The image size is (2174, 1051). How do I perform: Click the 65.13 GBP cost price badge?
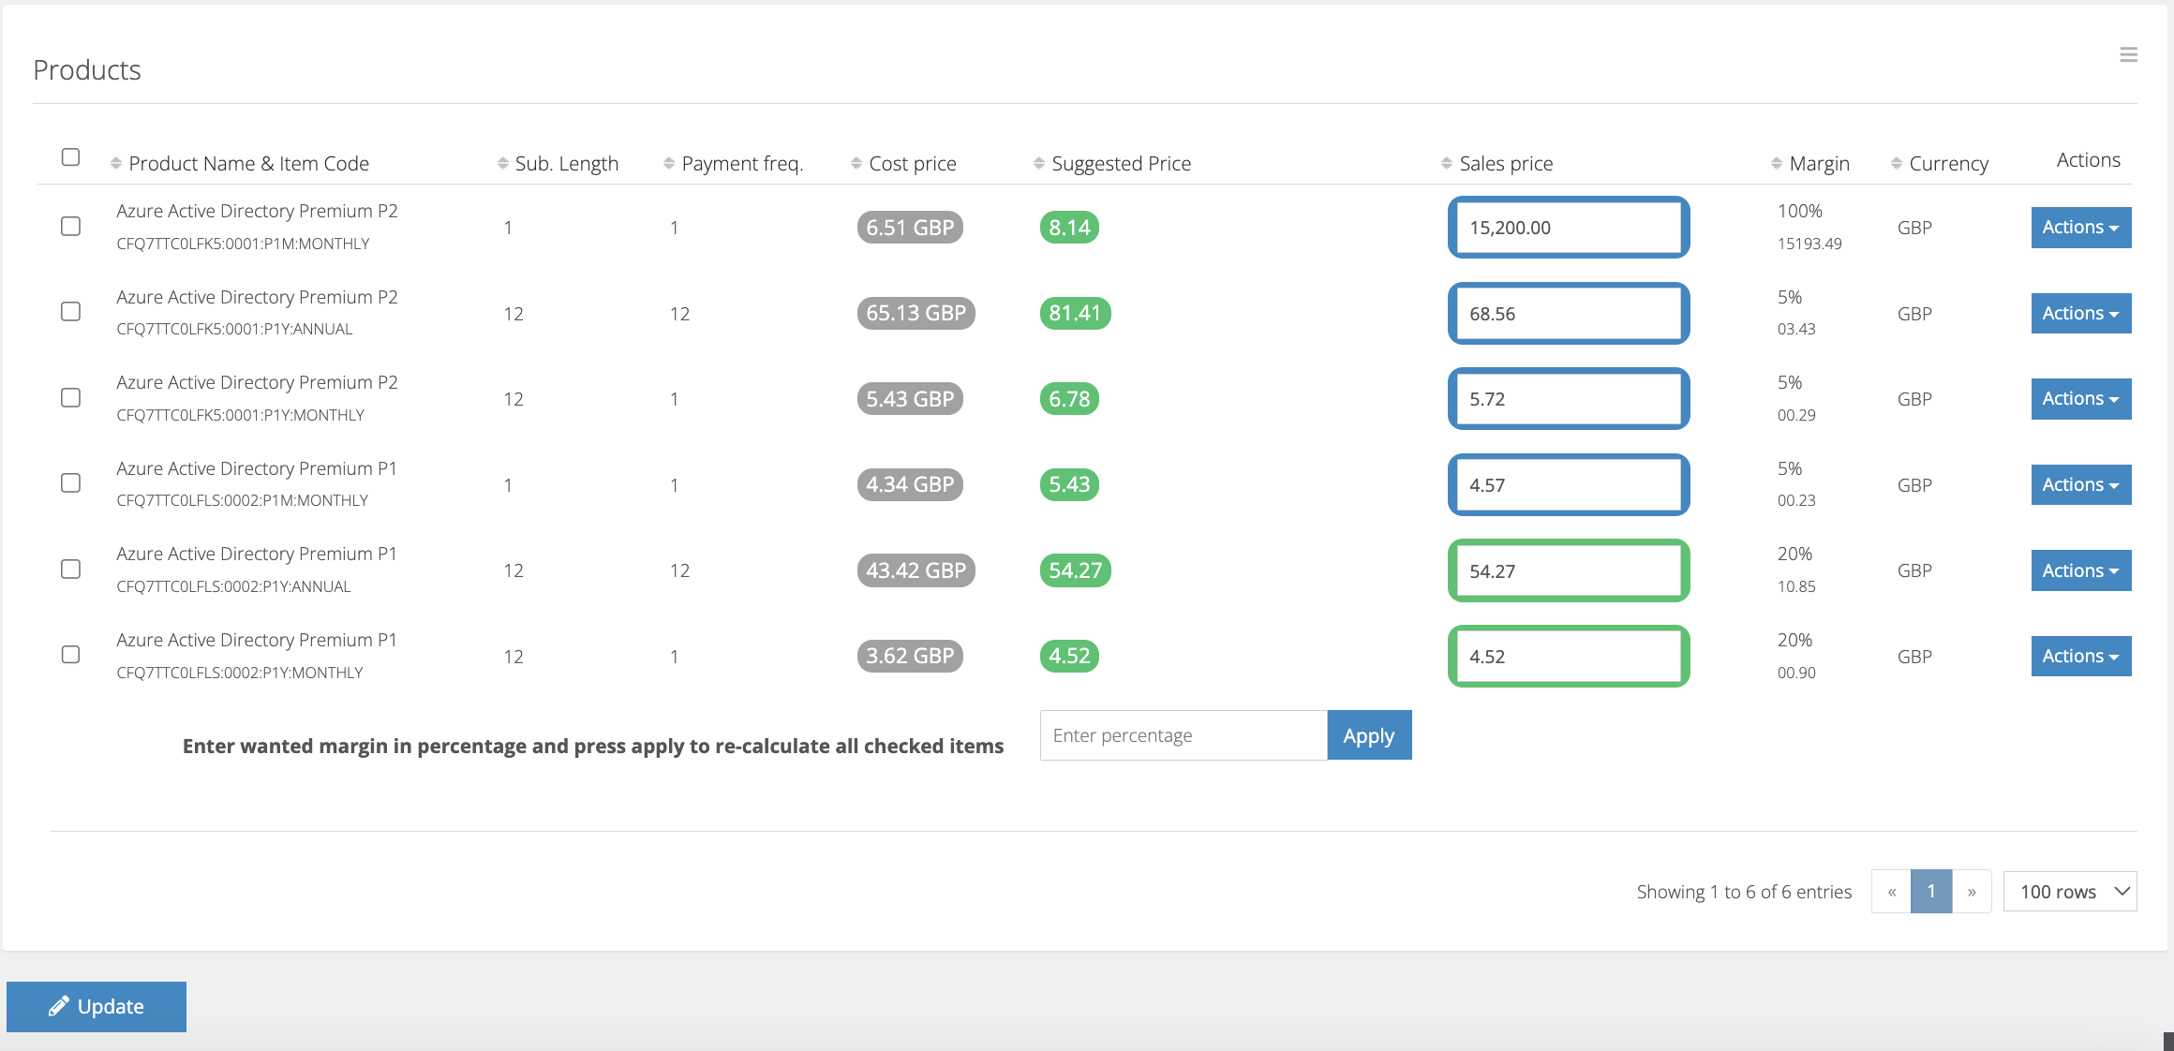[916, 313]
